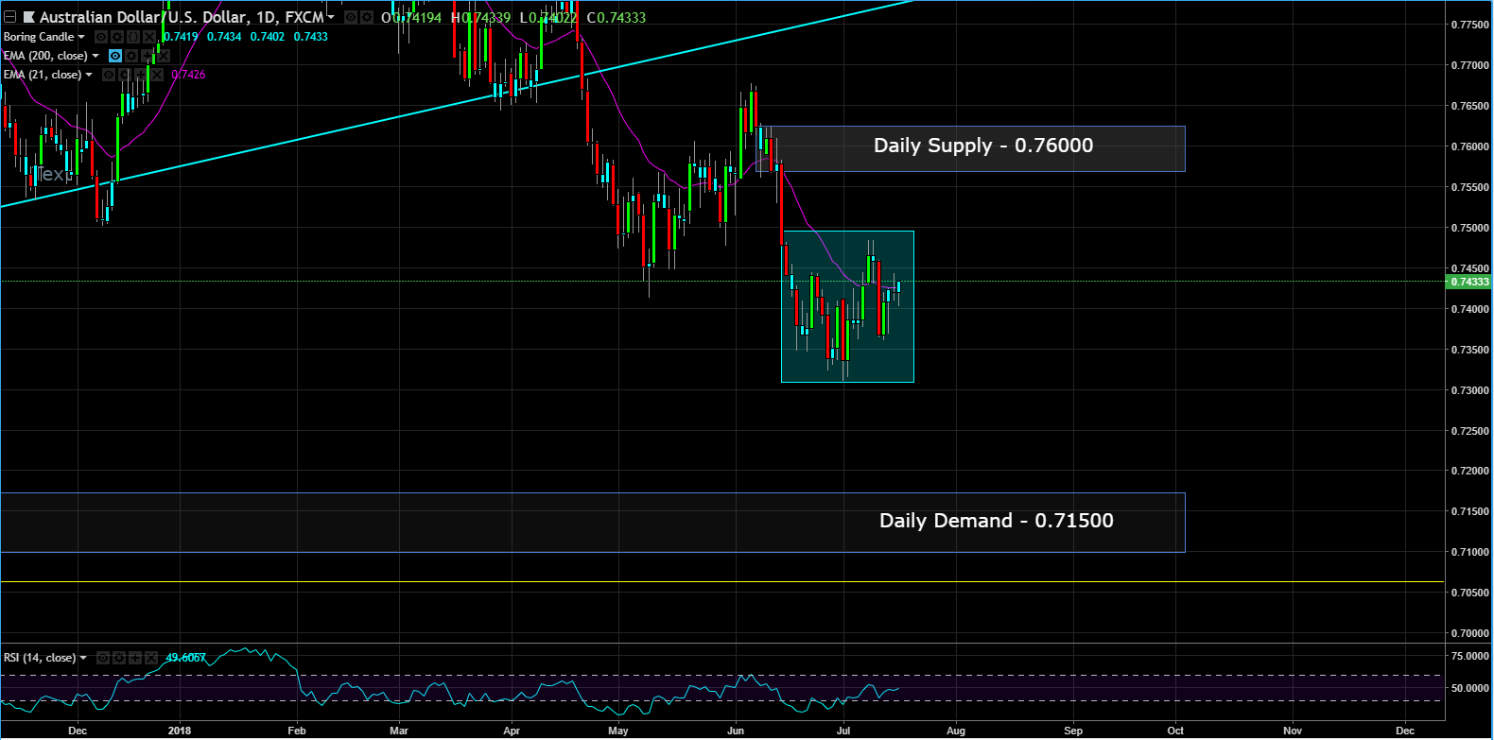Expand the EMA (21, close) dropdown

[x=89, y=75]
